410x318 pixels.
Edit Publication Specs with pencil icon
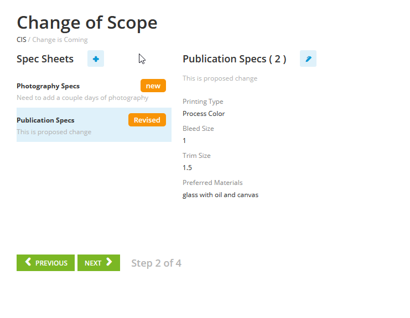[x=308, y=59]
